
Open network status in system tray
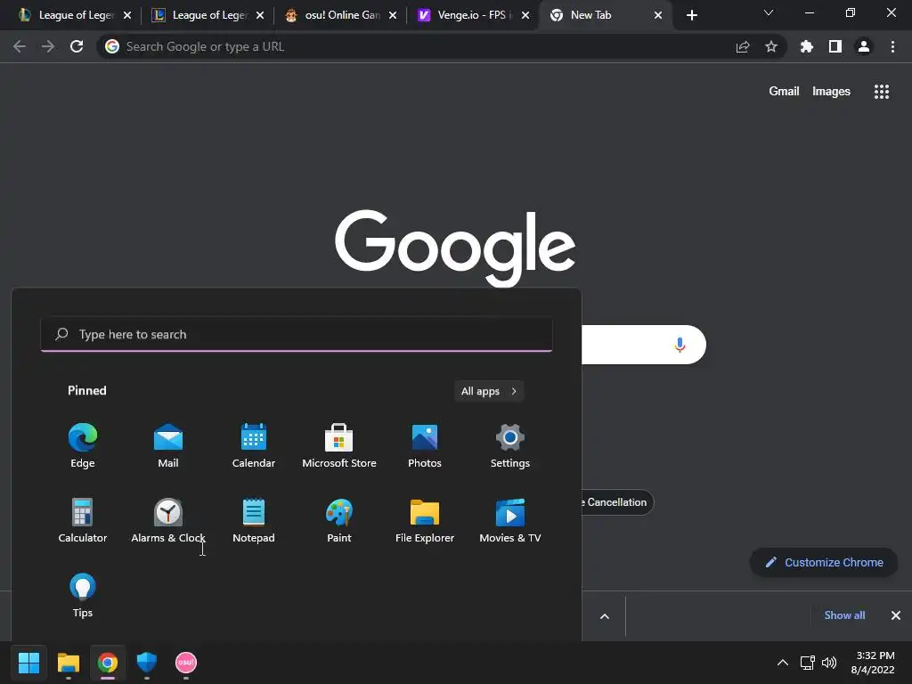coord(807,663)
